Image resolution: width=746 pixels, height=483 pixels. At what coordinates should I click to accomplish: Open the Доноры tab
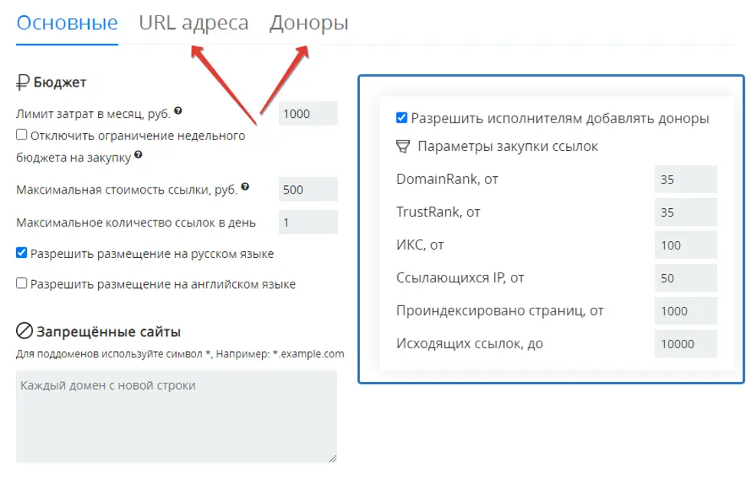(309, 23)
